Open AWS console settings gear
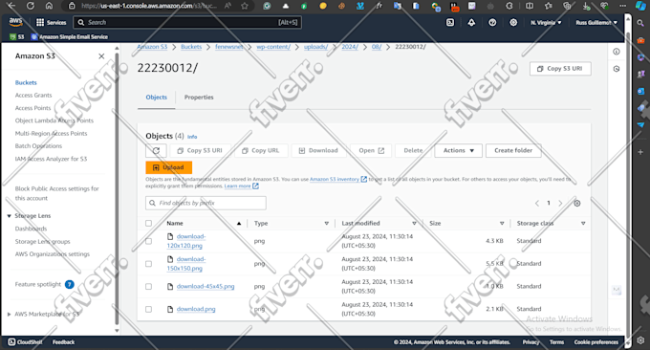This screenshot has height=350, width=650. click(513, 22)
